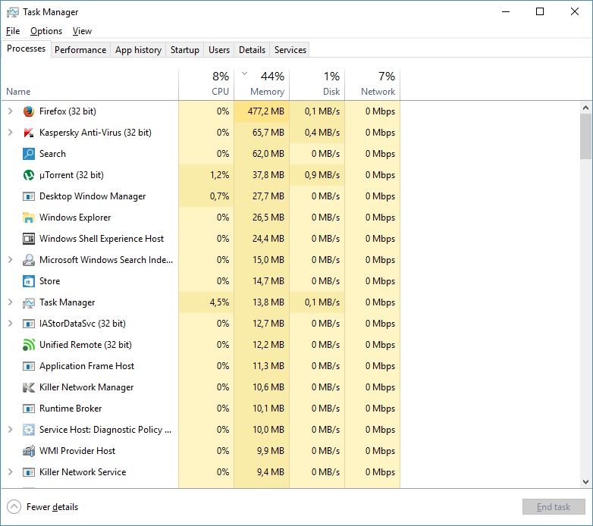The image size is (593, 526).
Task: Click the Application Frame Host icon
Action: coord(29,366)
